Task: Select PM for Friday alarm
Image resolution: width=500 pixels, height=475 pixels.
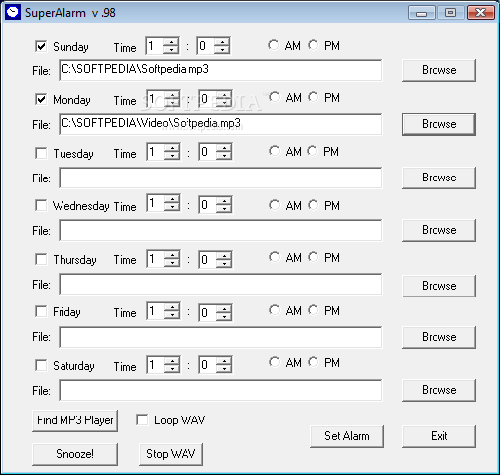Action: (x=312, y=310)
